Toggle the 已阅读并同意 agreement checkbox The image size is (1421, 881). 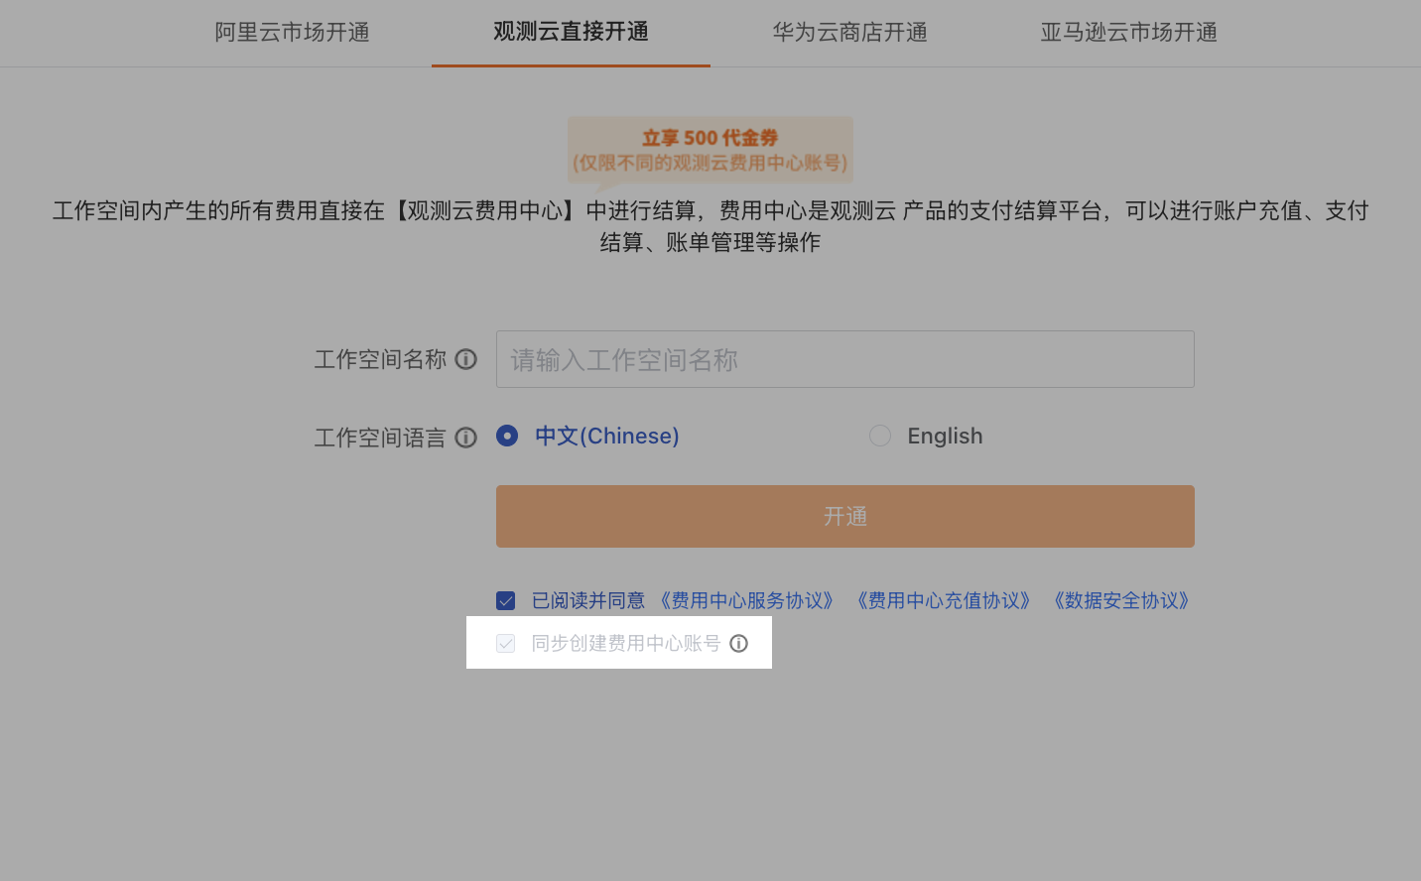506,600
